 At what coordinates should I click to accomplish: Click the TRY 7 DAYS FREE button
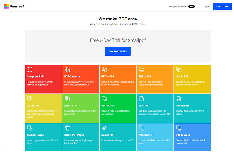point(118,51)
